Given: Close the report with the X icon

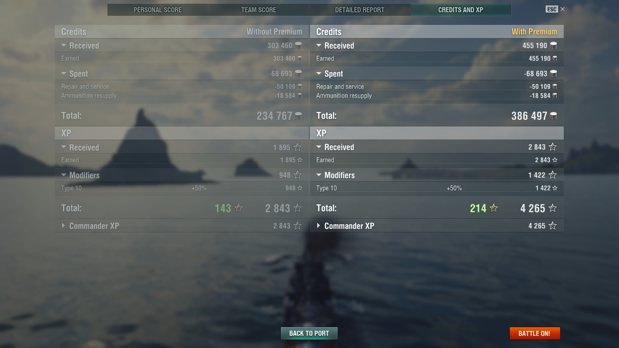Looking at the screenshot, I should point(562,9).
